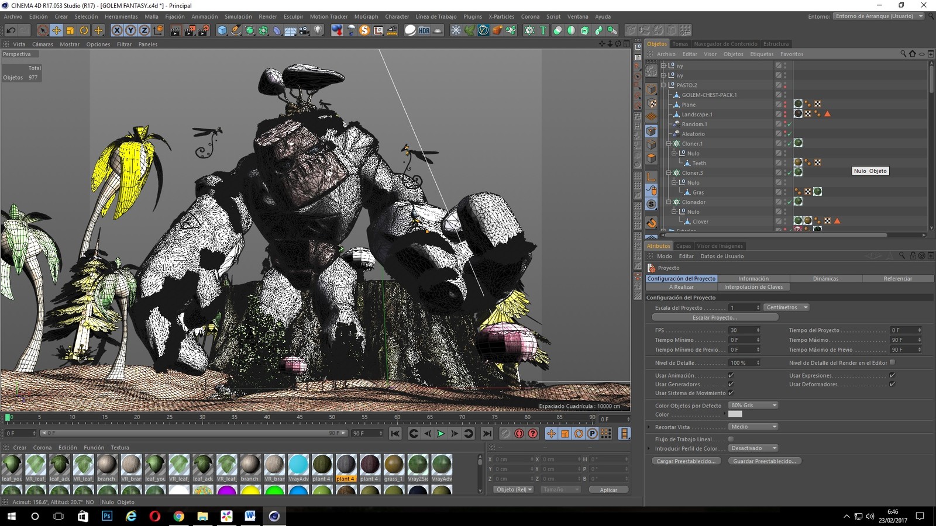Image resolution: width=936 pixels, height=526 pixels.
Task: Open the MoGraph menu
Action: pos(366,16)
